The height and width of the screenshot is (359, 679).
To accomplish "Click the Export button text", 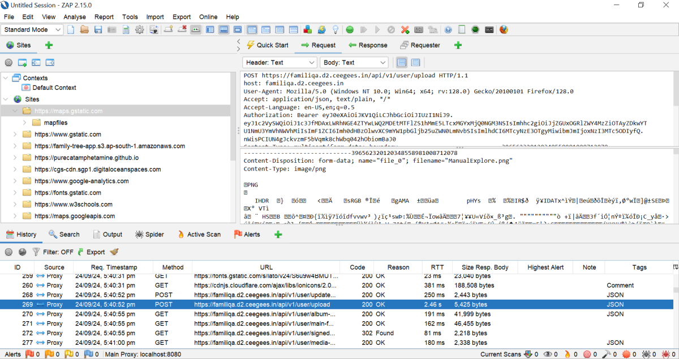I will click(96, 252).
